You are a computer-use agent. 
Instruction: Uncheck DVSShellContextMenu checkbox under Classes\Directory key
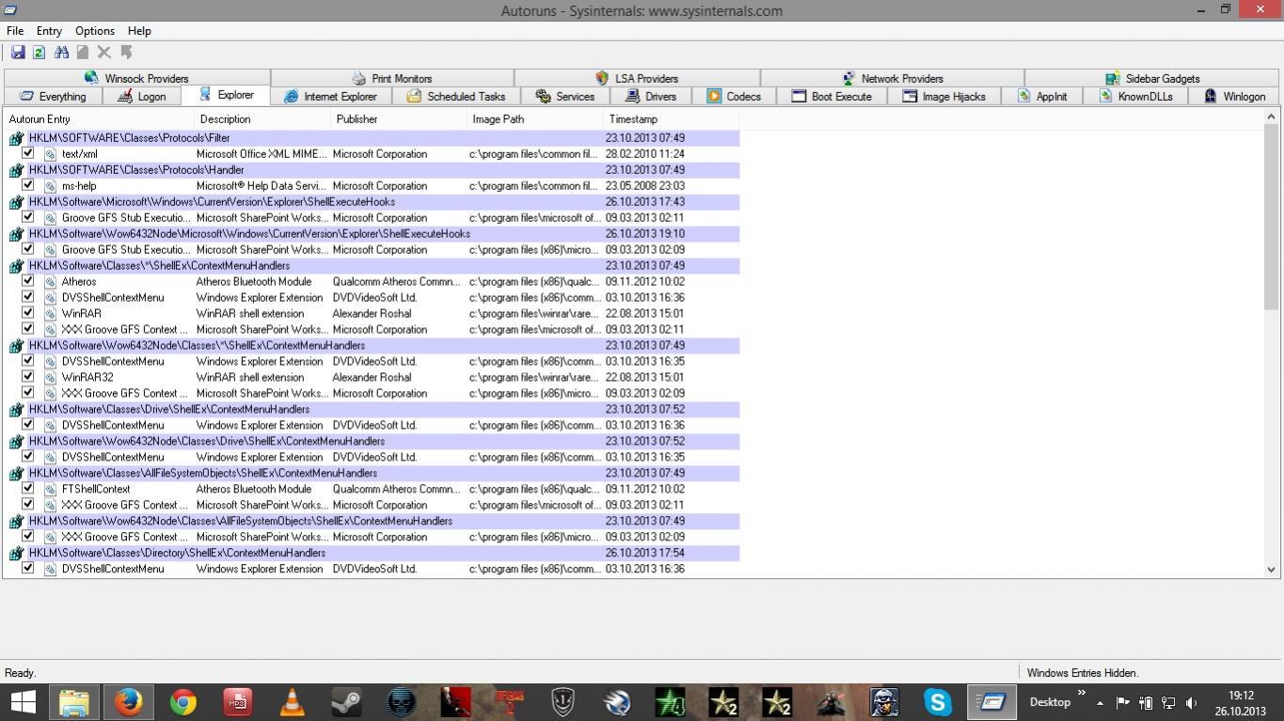click(x=27, y=569)
